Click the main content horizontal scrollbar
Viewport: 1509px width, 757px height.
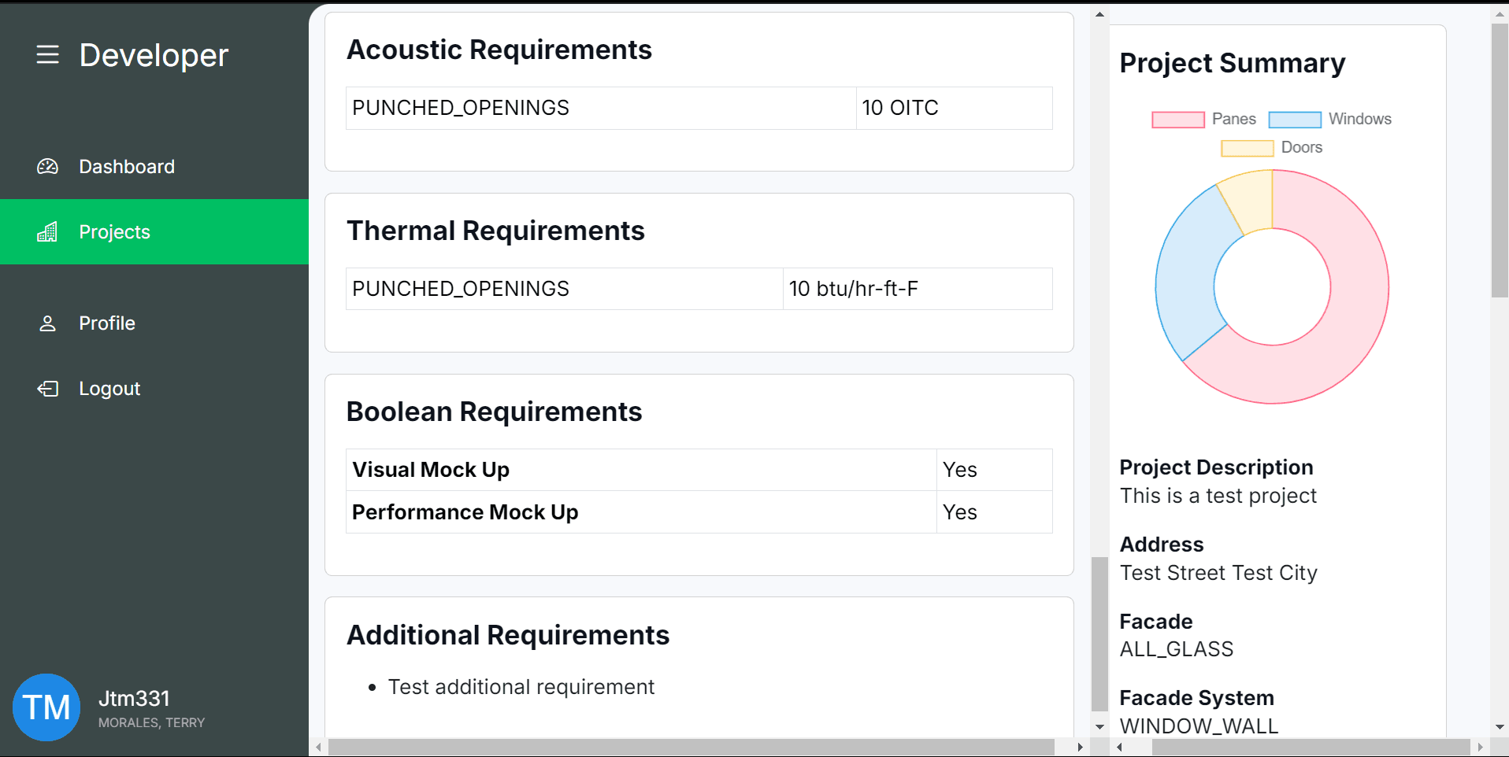tap(691, 747)
